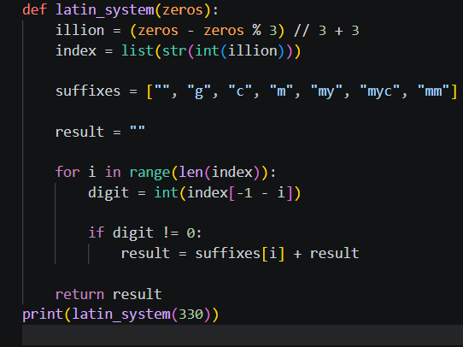Click the return keyword
Viewport: 463px width, 347px height.
79,294
